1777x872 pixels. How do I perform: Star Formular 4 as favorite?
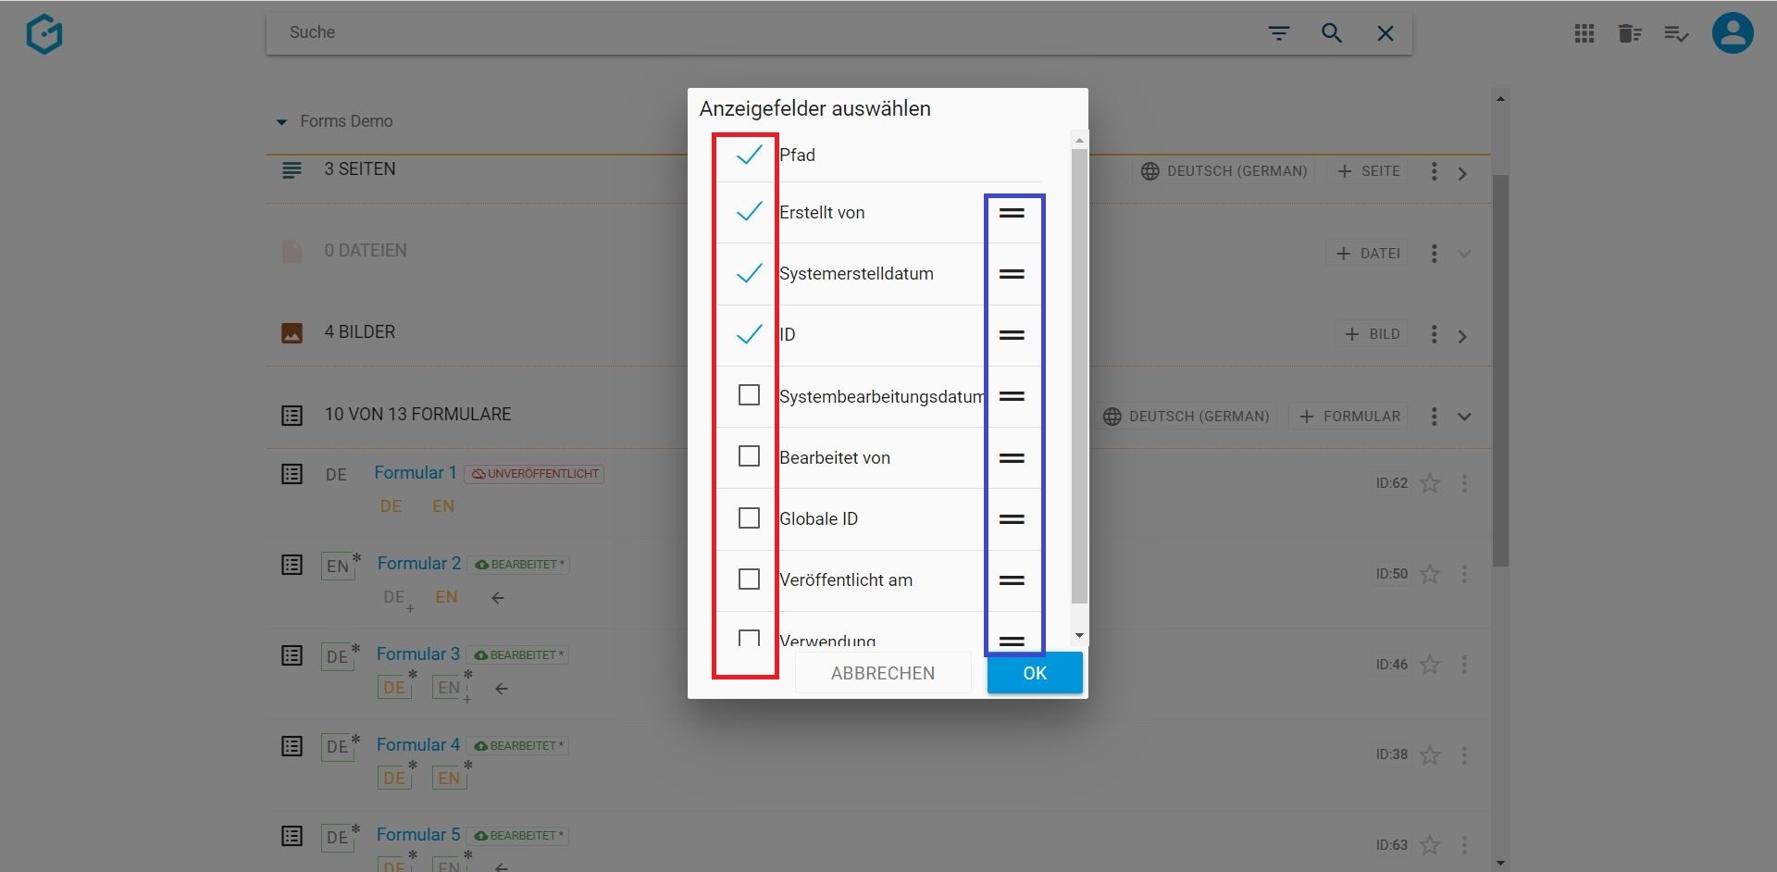click(1430, 755)
